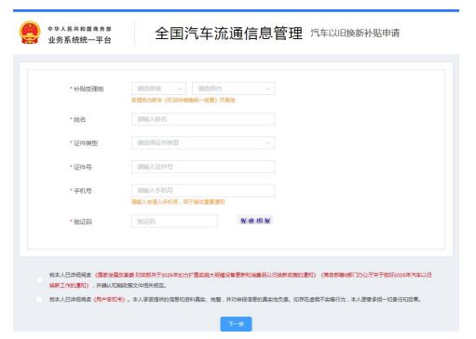Check the 用户告知书 agreement checkbox
This screenshot has width=476, height=339.
39,299
